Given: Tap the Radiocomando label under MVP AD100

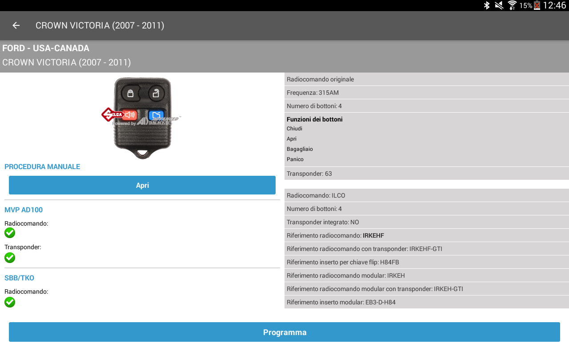Looking at the screenshot, I should [x=26, y=223].
